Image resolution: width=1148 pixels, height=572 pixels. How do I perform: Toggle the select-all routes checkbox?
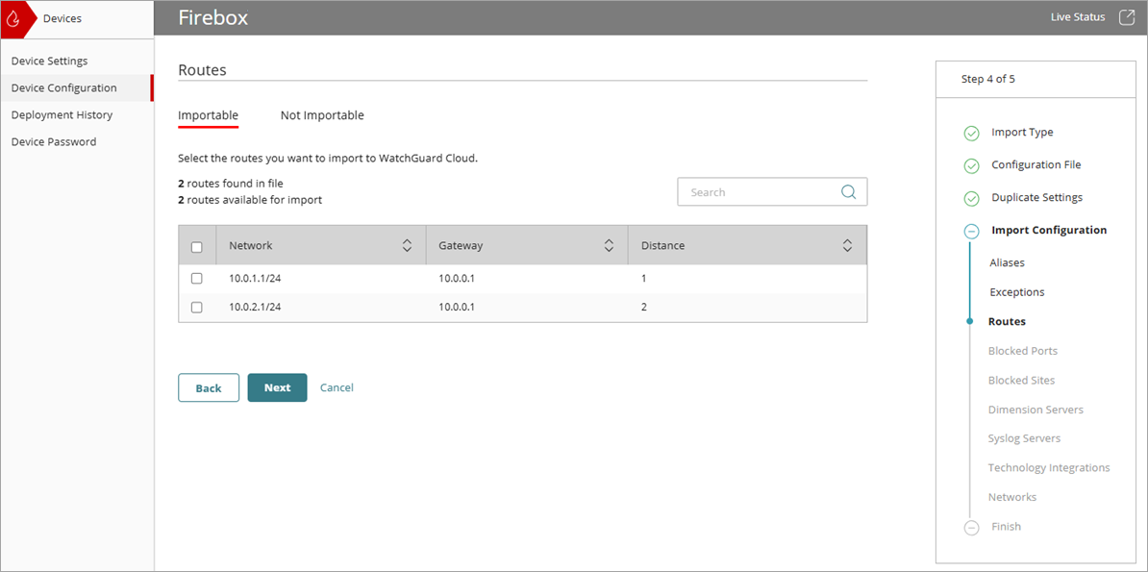[x=196, y=247]
